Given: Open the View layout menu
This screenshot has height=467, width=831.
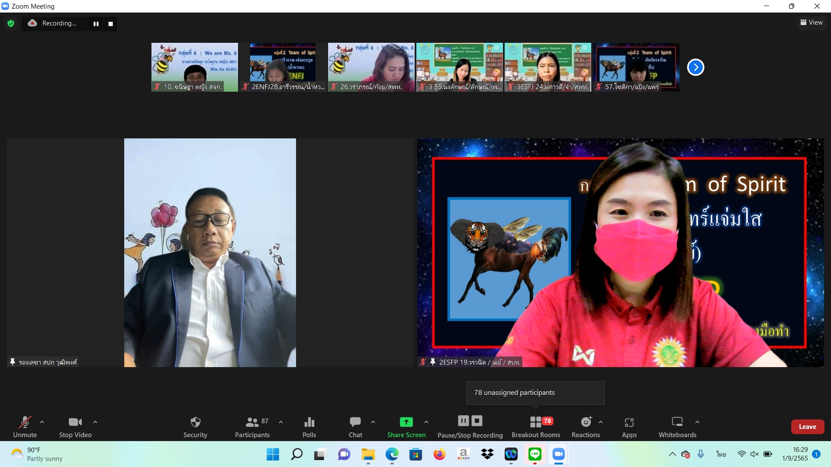Looking at the screenshot, I should coord(812,22).
